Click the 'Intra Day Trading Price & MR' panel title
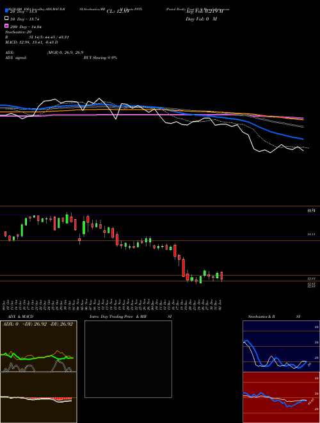The width and height of the screenshot is (320, 423). (x=118, y=317)
